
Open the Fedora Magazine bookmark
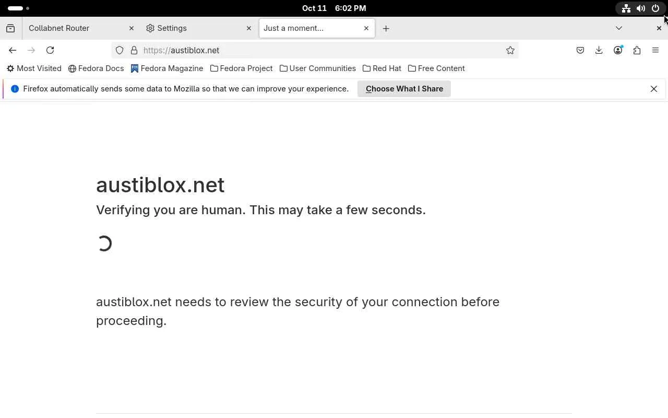(166, 68)
